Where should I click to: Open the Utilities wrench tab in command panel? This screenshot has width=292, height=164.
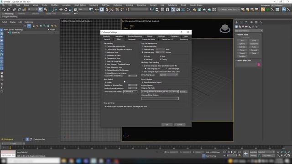click(261, 22)
